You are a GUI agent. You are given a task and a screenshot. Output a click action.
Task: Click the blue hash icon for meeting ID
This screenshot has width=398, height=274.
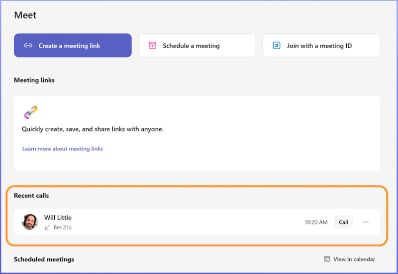pos(277,46)
